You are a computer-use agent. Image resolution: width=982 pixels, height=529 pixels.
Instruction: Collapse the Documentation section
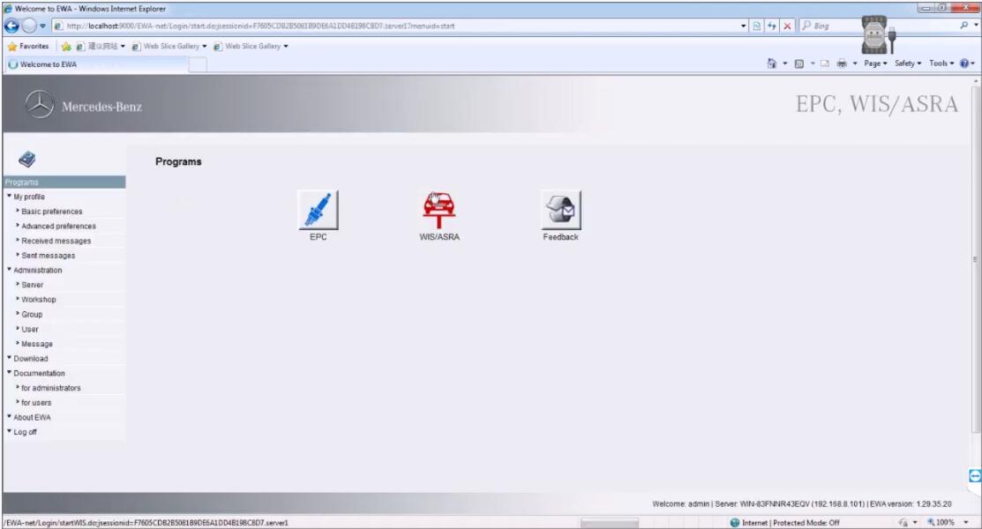[x=39, y=373]
